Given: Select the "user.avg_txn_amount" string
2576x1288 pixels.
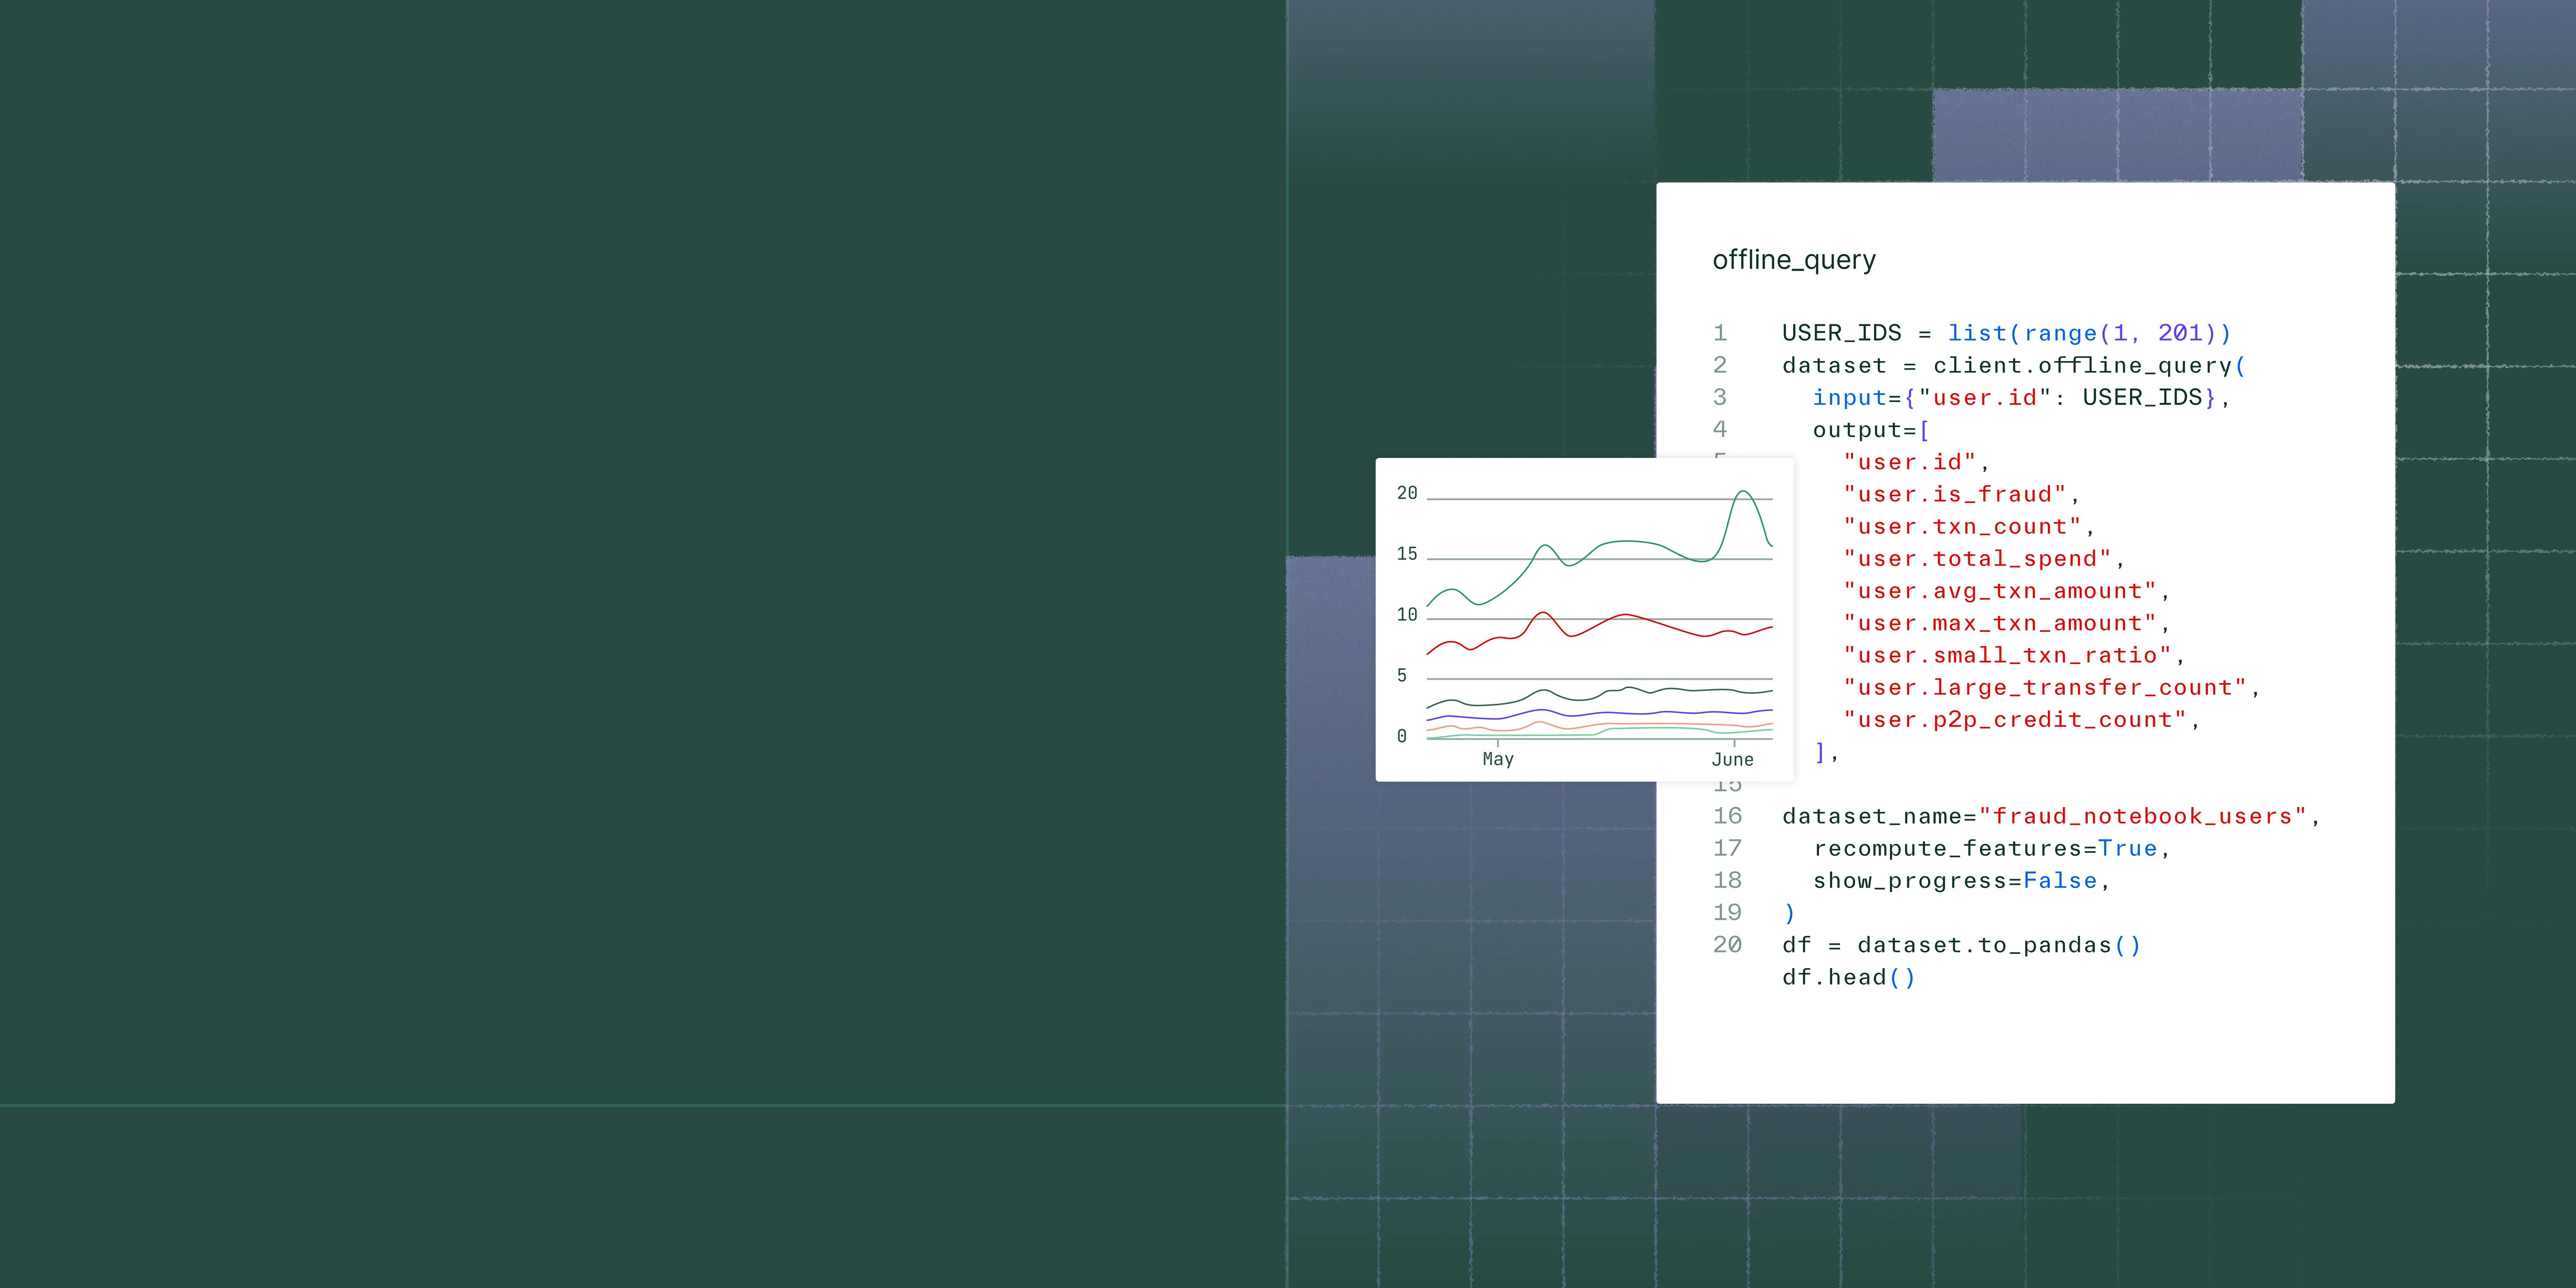Looking at the screenshot, I should pyautogui.click(x=2000, y=591).
